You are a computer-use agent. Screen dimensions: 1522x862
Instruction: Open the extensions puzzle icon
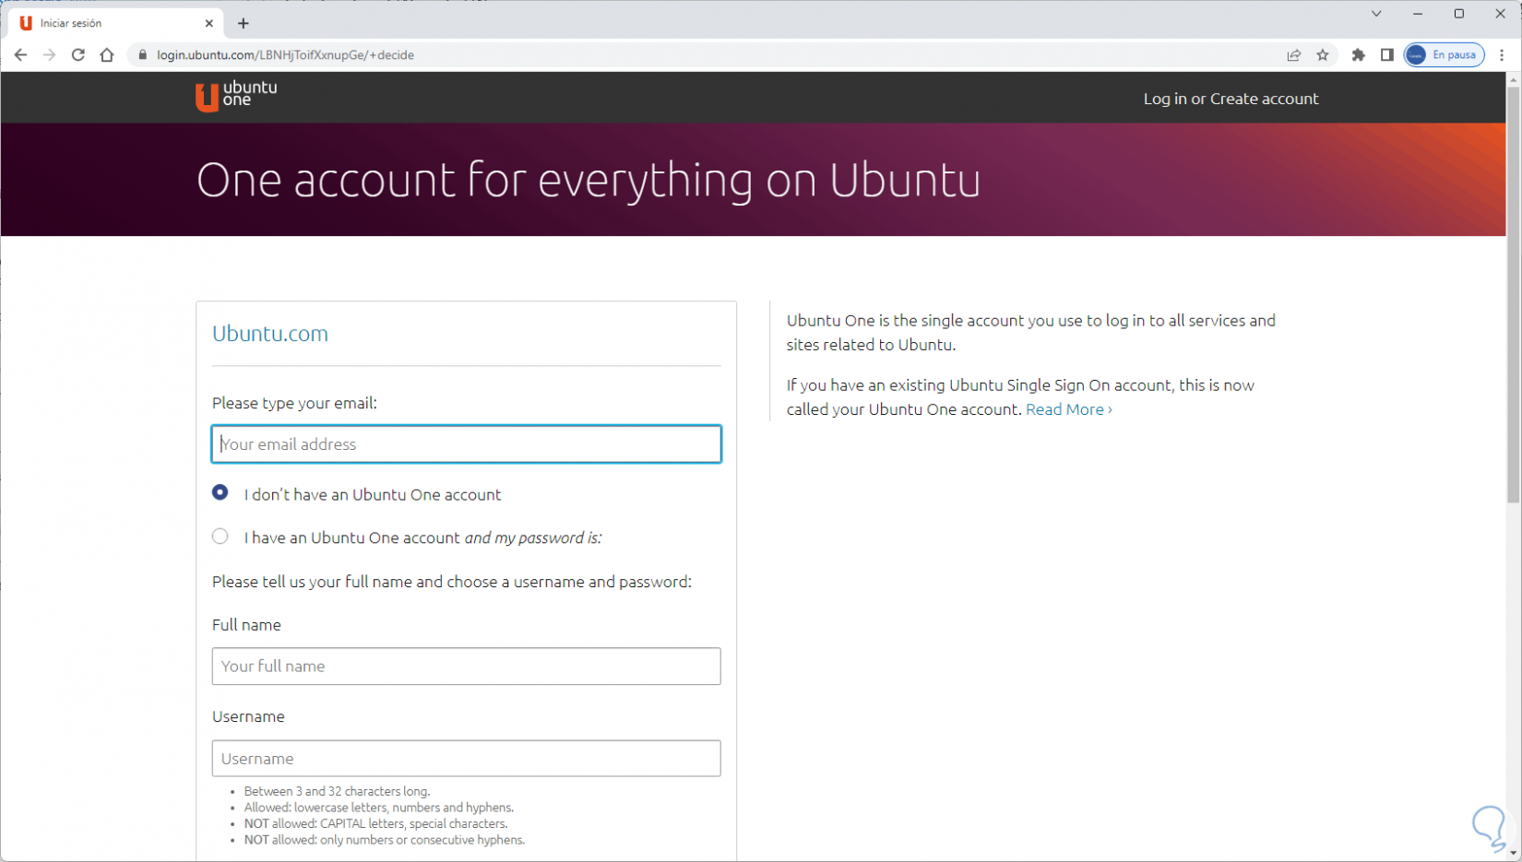coord(1358,55)
